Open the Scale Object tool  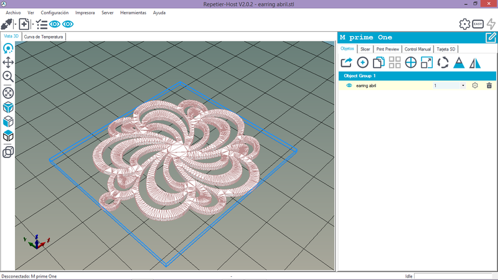[x=427, y=62]
